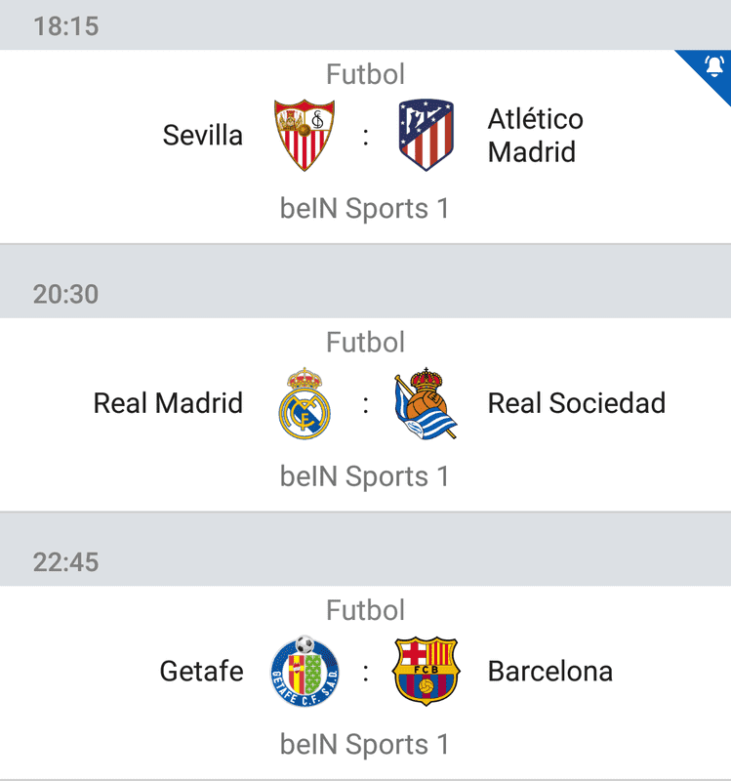The width and height of the screenshot is (731, 781).
Task: Tap beIN Sports 1 under Sevilla match
Action: (x=365, y=208)
